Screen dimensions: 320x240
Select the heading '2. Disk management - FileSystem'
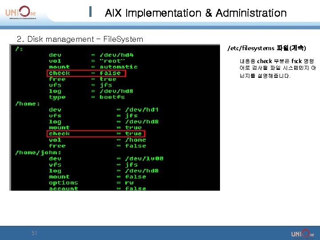click(80, 39)
